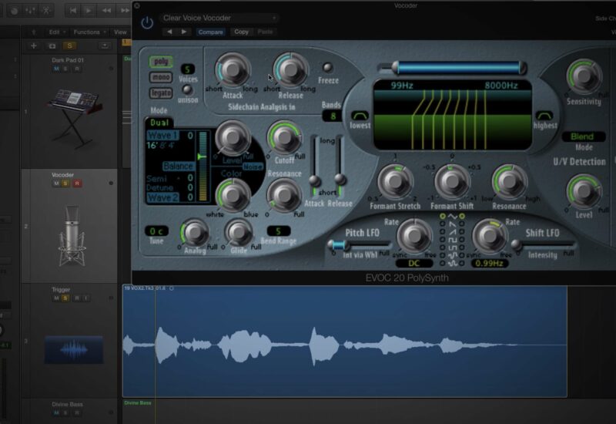Select poly mode

[161, 62]
